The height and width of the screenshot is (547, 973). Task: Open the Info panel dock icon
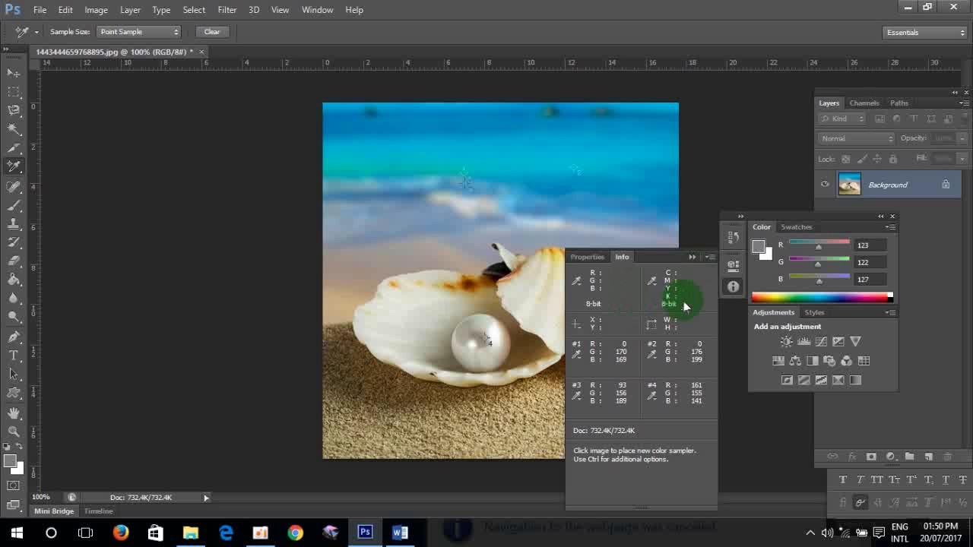tap(733, 286)
